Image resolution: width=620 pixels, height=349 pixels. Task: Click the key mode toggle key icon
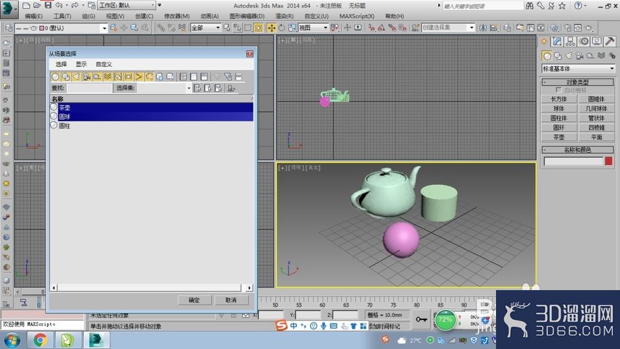tap(421, 319)
